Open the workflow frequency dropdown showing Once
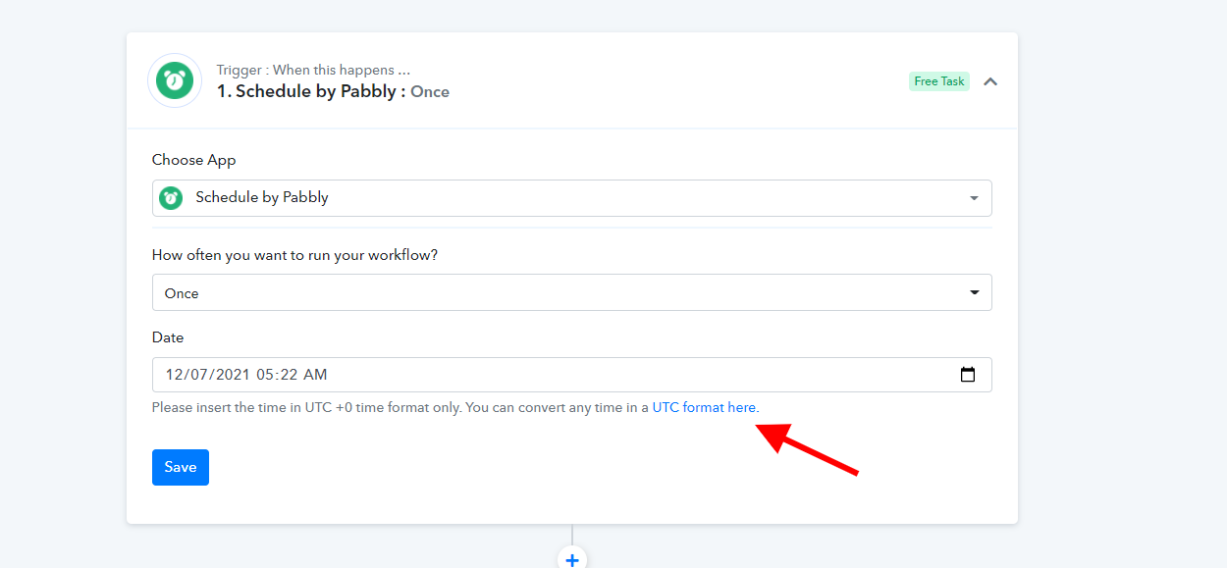 (571, 292)
